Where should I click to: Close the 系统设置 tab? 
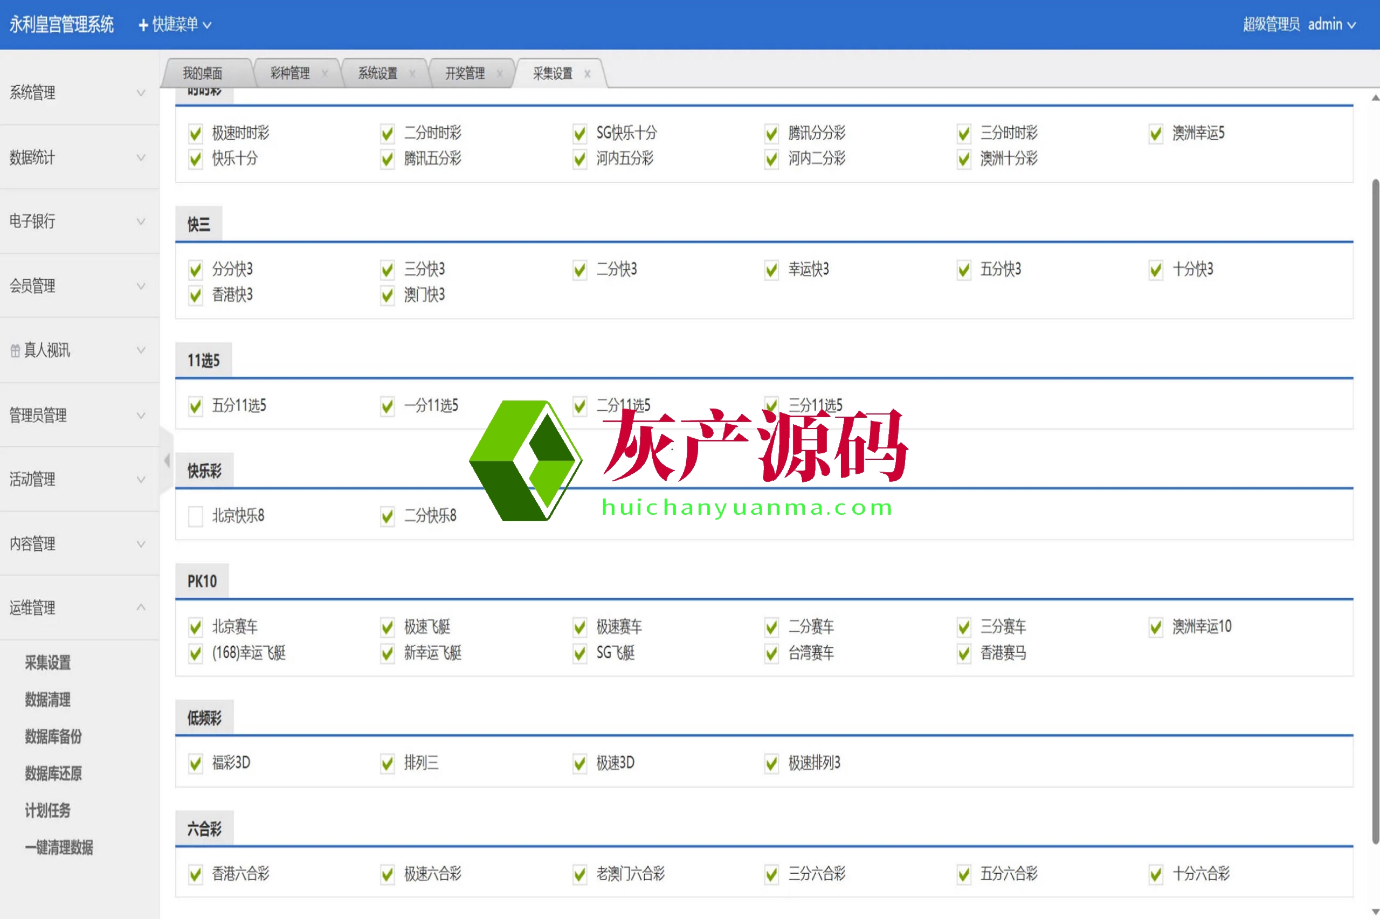tap(412, 74)
